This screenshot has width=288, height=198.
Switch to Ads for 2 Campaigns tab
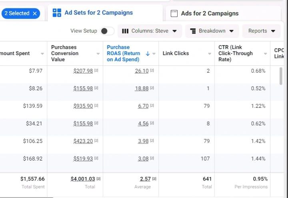pos(210,14)
